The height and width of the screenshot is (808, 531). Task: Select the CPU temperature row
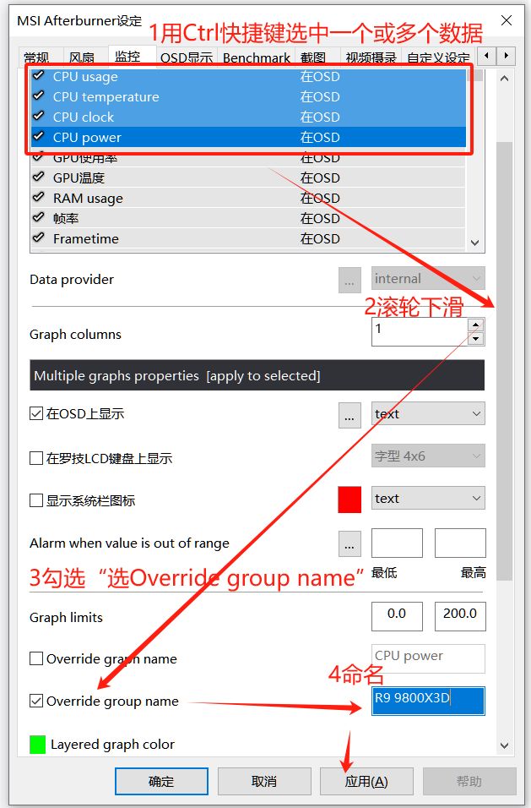click(248, 96)
